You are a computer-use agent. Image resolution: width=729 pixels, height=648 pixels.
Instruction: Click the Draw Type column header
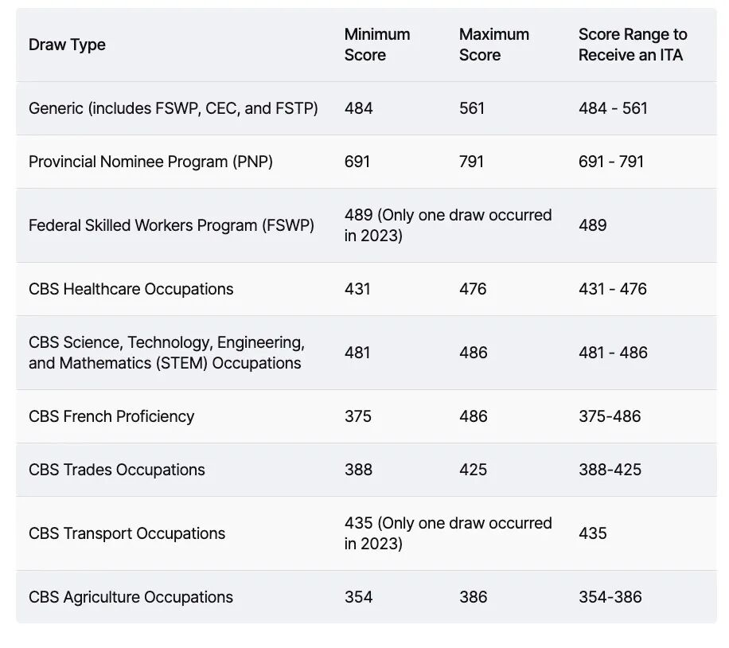tap(67, 45)
